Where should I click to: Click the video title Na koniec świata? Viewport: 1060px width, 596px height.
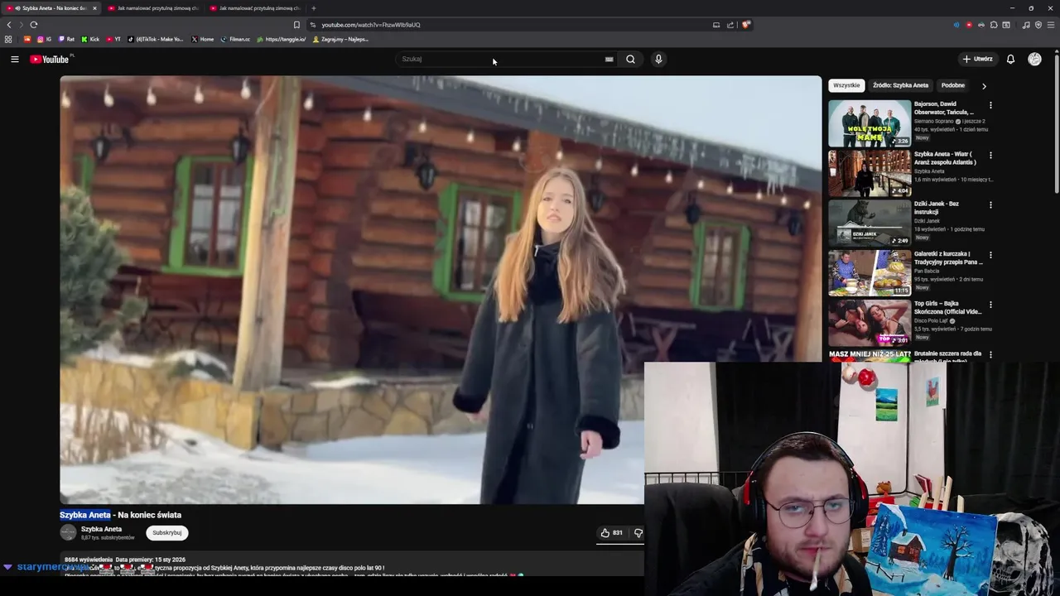[149, 515]
